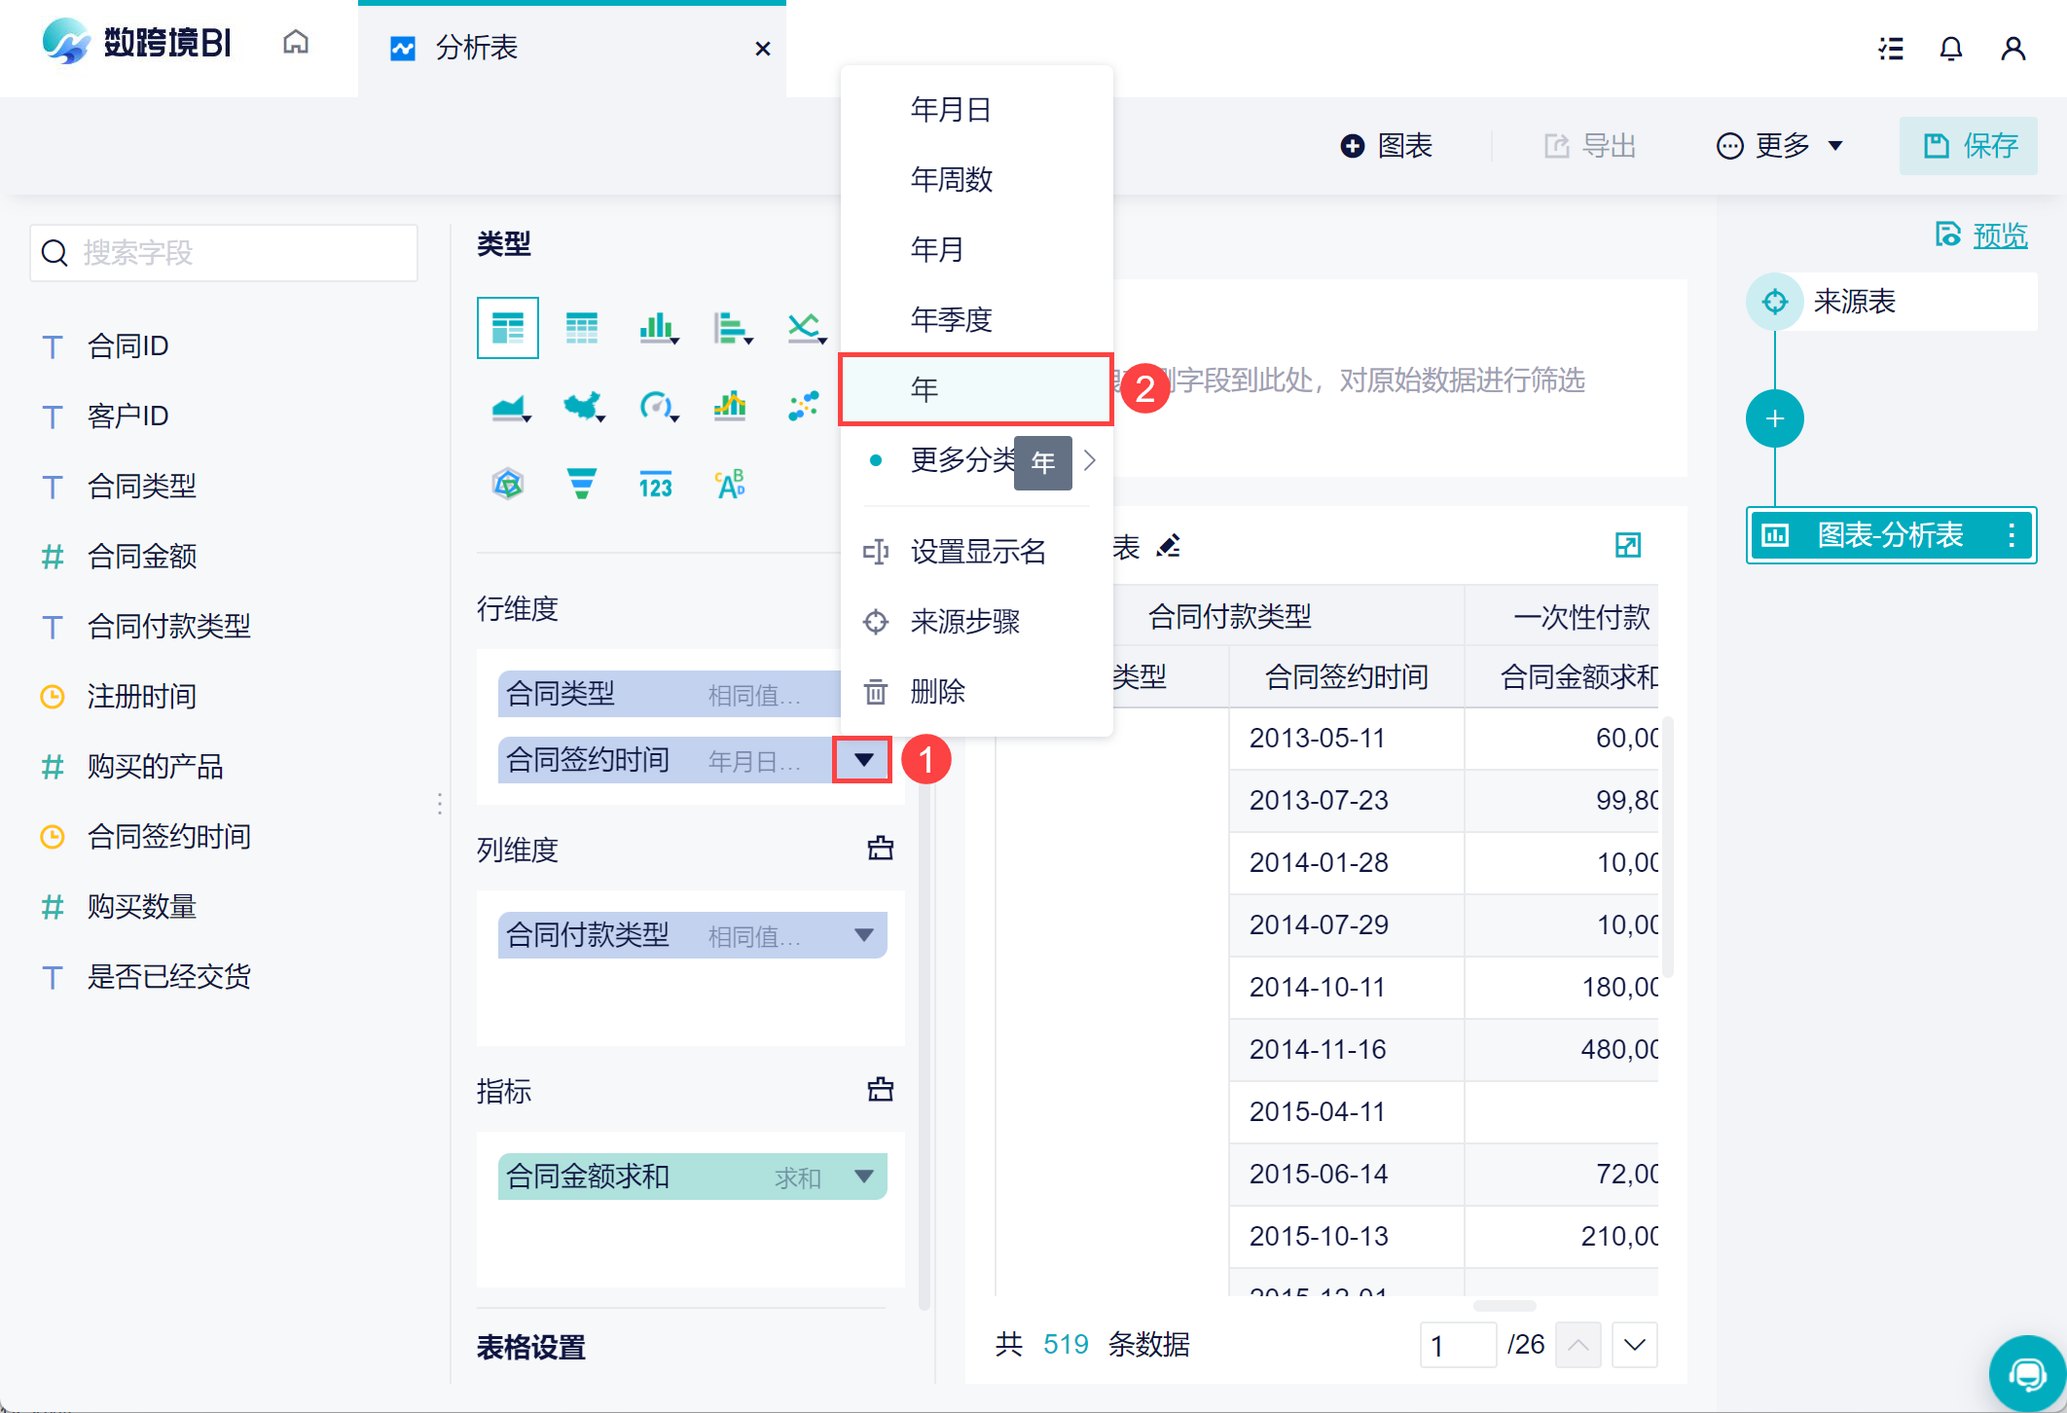Pick the funnel chart type icon
Screen dimensions: 2067x1413
(582, 484)
